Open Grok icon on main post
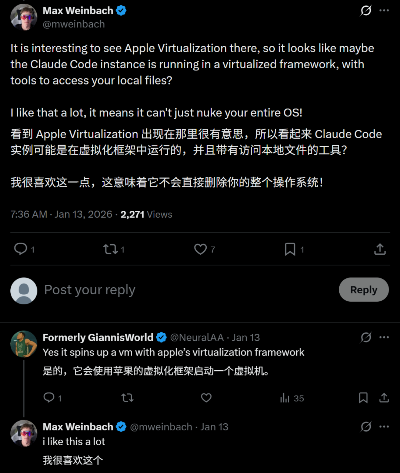 click(366, 11)
